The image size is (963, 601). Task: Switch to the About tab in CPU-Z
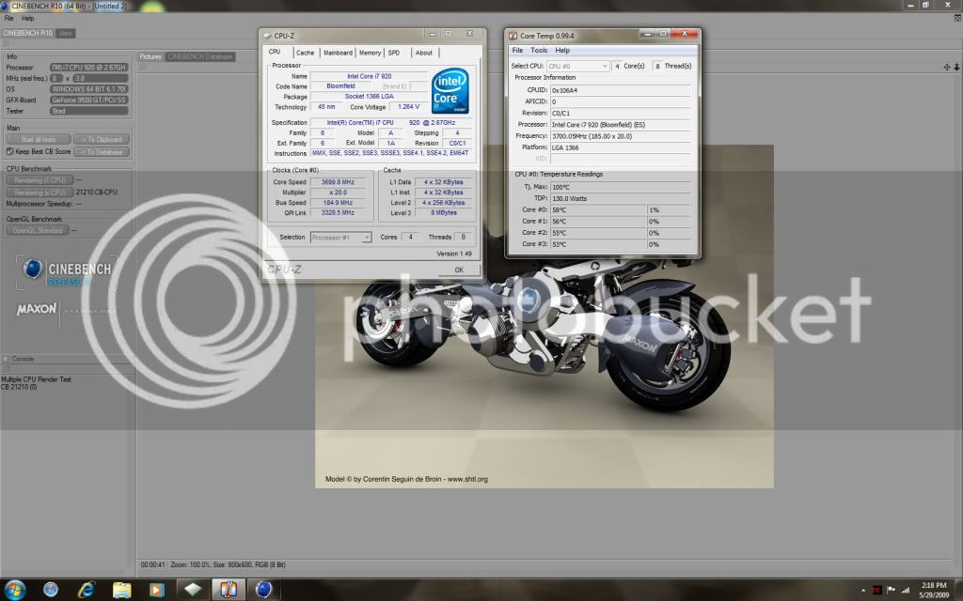pos(424,53)
